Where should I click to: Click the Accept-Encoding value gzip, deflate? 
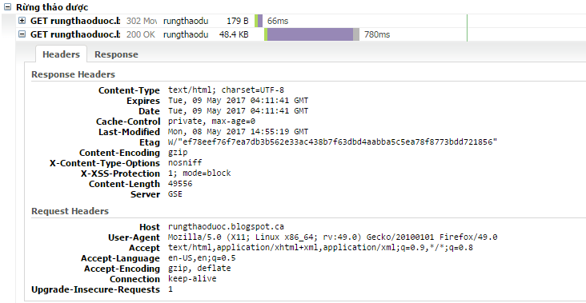(x=199, y=269)
